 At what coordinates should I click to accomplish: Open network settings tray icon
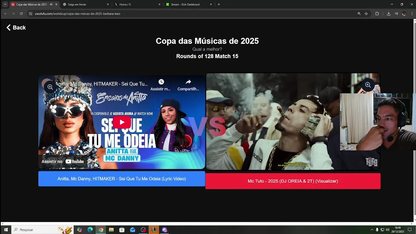point(382,230)
